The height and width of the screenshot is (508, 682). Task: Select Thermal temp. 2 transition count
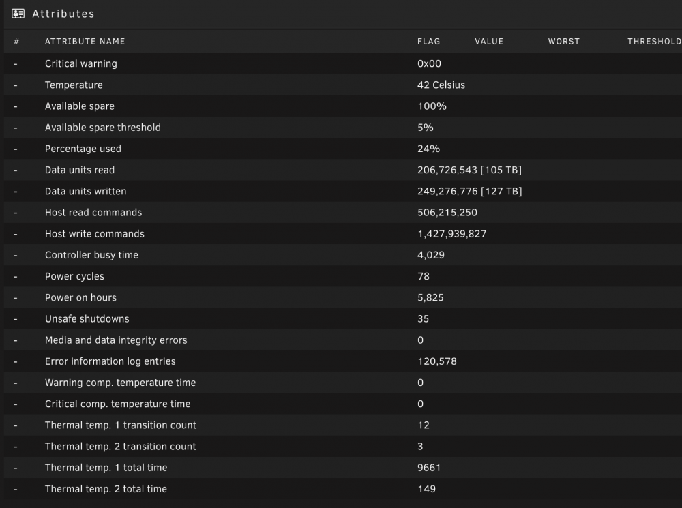121,447
